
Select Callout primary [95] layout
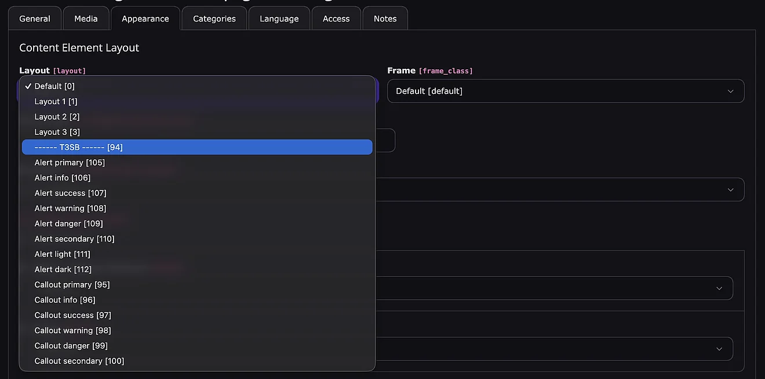coord(72,285)
